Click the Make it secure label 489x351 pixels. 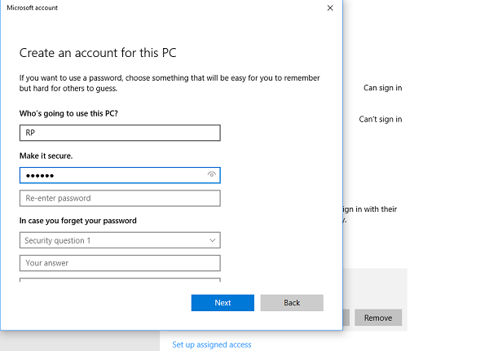46,156
